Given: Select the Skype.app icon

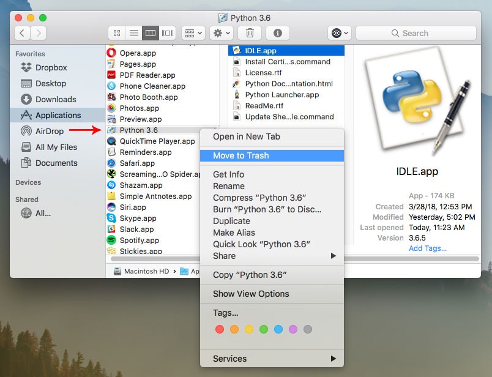Looking at the screenshot, I should pyautogui.click(x=135, y=218).
